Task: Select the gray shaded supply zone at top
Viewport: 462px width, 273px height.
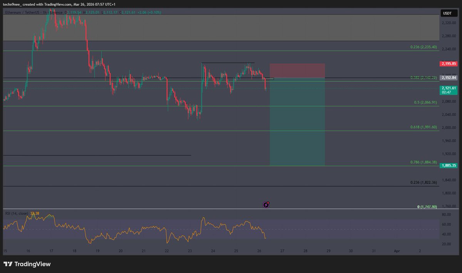Action: point(221,28)
